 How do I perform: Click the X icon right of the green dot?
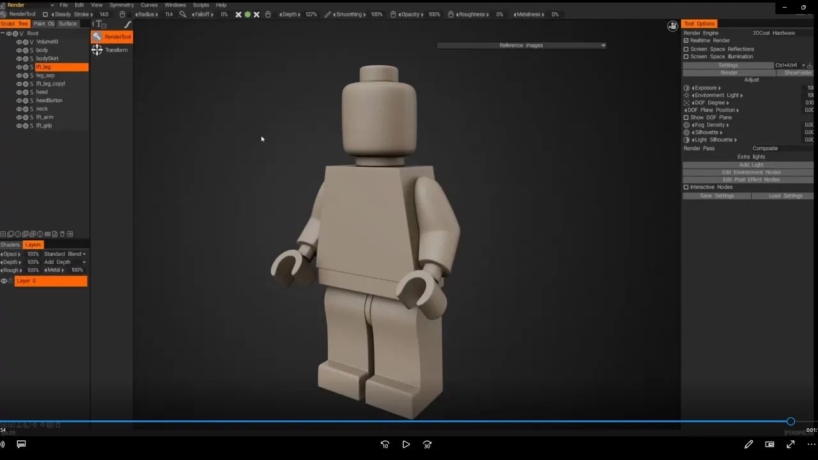[x=256, y=14]
